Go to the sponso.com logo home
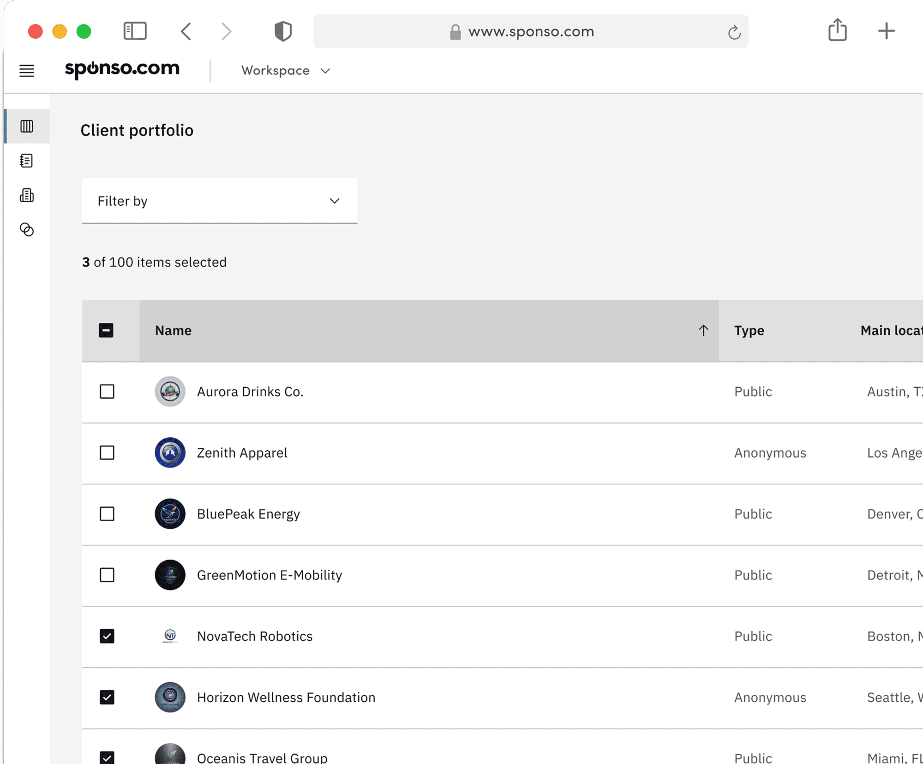Viewport: 923px width, 764px height. click(x=122, y=69)
